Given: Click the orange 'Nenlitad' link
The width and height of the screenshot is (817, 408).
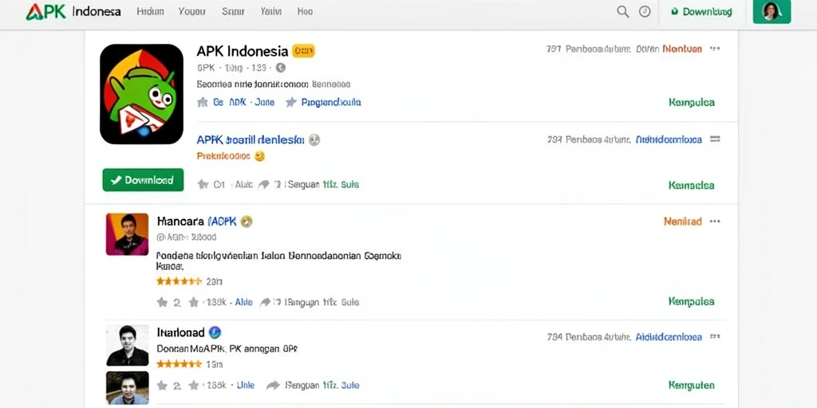Looking at the screenshot, I should (683, 222).
